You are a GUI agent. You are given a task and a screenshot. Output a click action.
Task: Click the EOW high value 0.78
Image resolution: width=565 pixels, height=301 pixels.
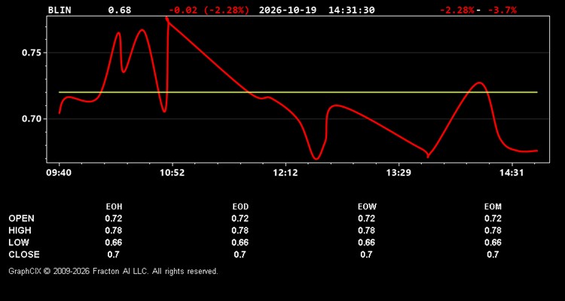point(366,230)
